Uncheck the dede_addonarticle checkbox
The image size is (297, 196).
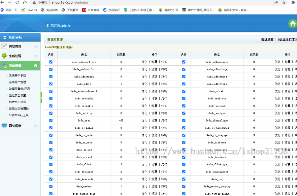tap(51, 62)
